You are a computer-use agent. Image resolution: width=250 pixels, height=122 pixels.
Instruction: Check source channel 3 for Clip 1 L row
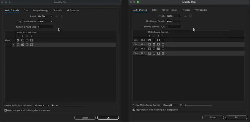(27, 40)
